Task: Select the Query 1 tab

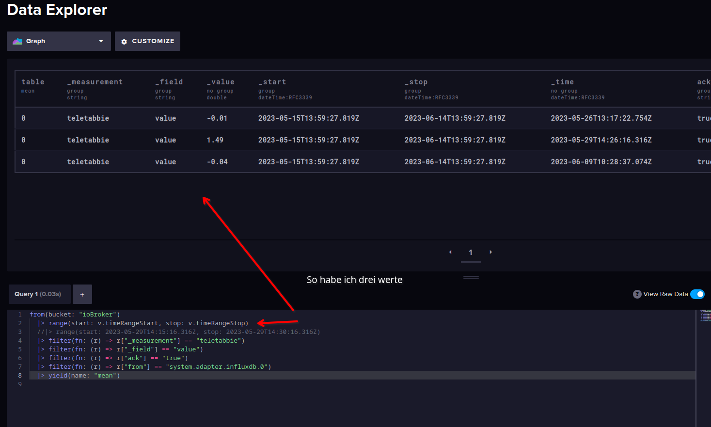Action: click(x=40, y=294)
